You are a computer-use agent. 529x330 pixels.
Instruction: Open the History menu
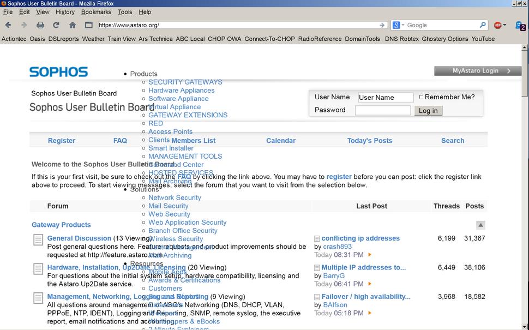[x=65, y=12]
